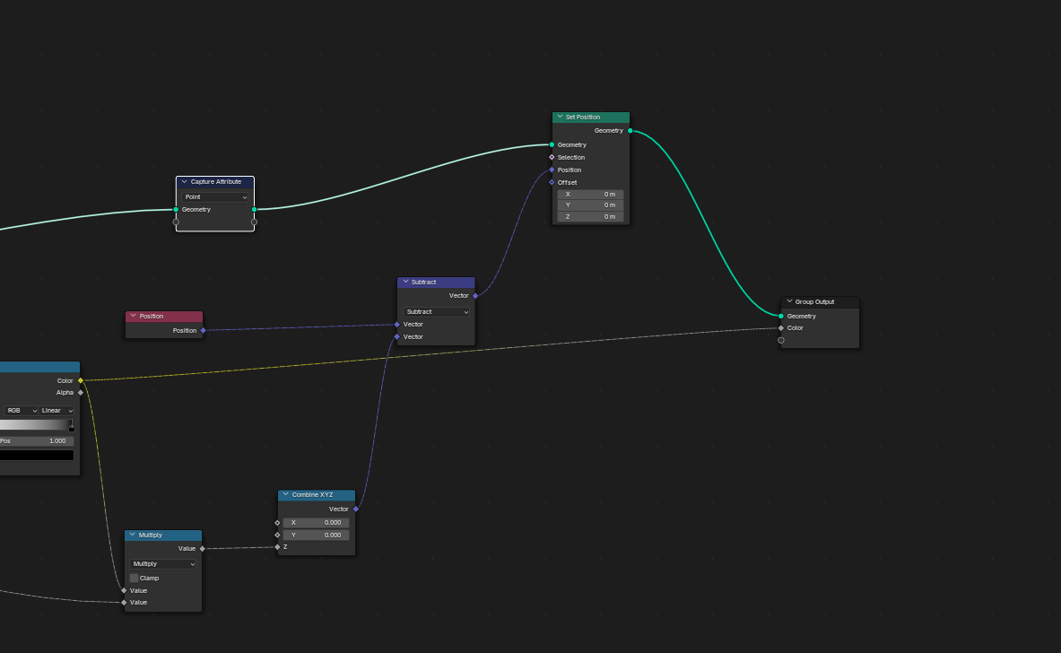Click the Position node output socket
The width and height of the screenshot is (1061, 653).
click(203, 331)
